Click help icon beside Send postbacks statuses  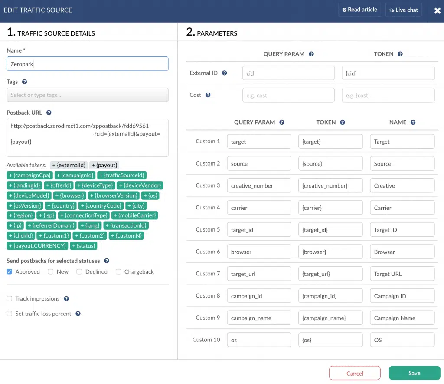pyautogui.click(x=107, y=261)
